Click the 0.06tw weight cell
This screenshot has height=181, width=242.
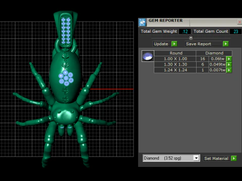point(217,59)
